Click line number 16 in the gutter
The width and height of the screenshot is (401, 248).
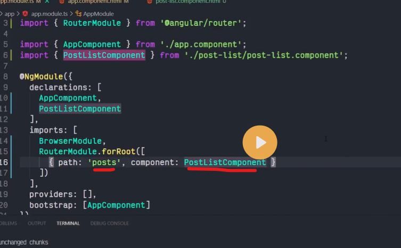(5, 162)
